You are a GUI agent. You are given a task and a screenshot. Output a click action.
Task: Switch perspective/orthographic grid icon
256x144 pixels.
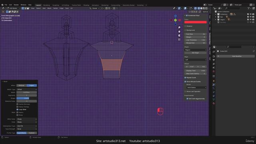click(x=179, y=40)
